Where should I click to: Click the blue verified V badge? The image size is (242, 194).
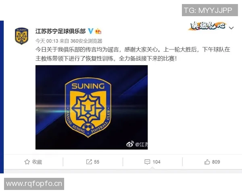pyautogui.click(x=91, y=31)
